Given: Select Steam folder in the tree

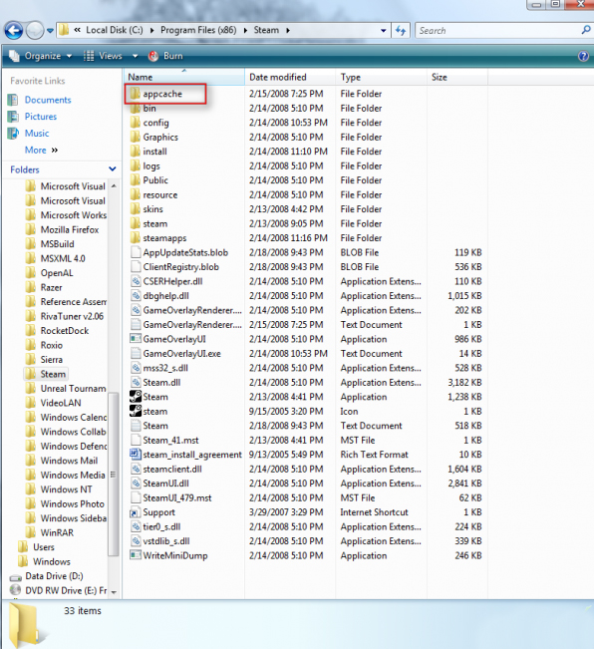Looking at the screenshot, I should point(46,374).
